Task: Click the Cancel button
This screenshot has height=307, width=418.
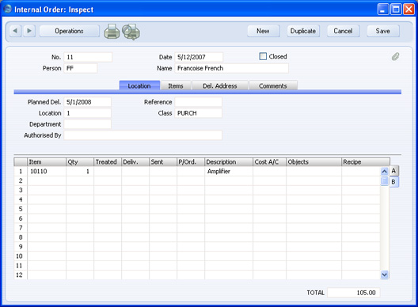Action: pos(343,31)
